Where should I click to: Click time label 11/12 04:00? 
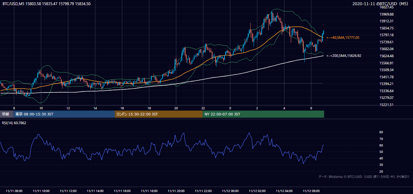(284, 191)
